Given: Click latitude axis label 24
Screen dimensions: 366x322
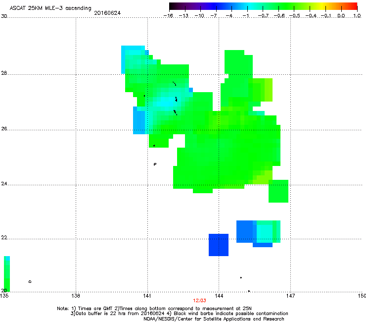Looking at the screenshot, I should (x=4, y=184).
